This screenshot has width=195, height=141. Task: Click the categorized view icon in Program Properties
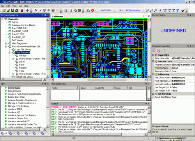pos(154,51)
